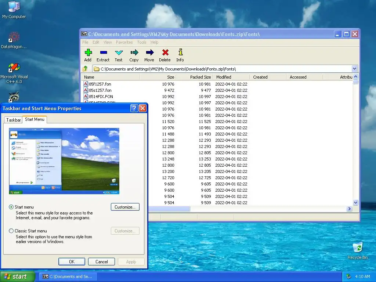Open the Tools menu in 7-Zip
This screenshot has height=282, width=376.
tap(141, 42)
